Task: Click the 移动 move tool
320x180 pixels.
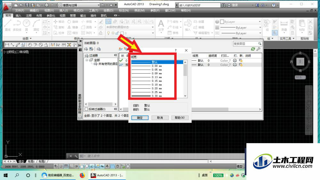Action: coord(59,21)
